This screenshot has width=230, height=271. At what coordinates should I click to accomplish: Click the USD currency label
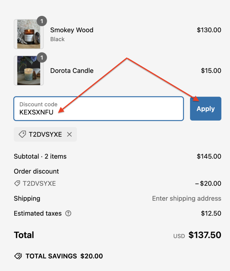pos(179,236)
